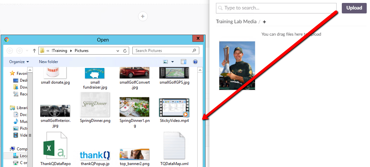Select the ThankQDataRepo Excel file icon

55,145
